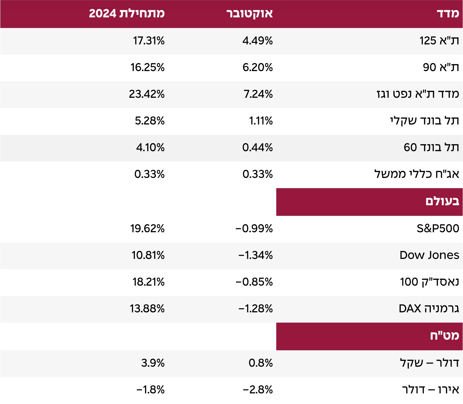
Task: Click the DAX גרמניה row label
Action: tap(429, 309)
